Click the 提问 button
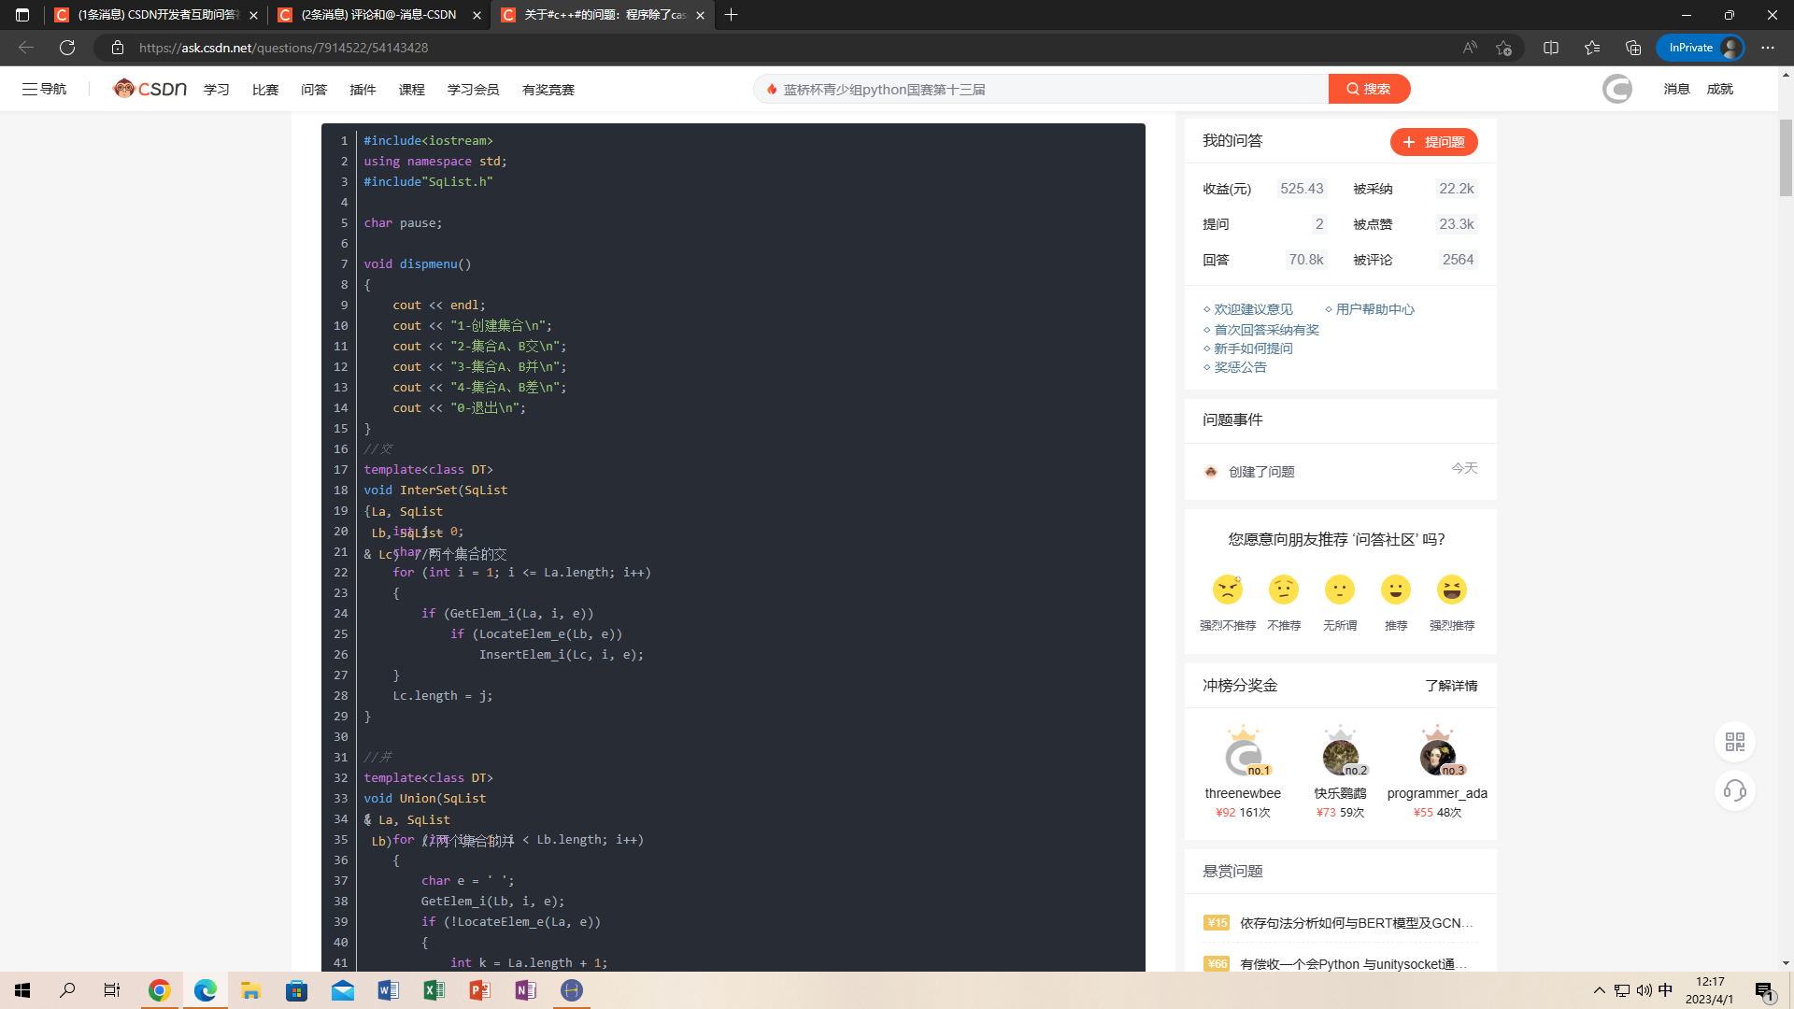The height and width of the screenshot is (1009, 1794). point(1433,142)
